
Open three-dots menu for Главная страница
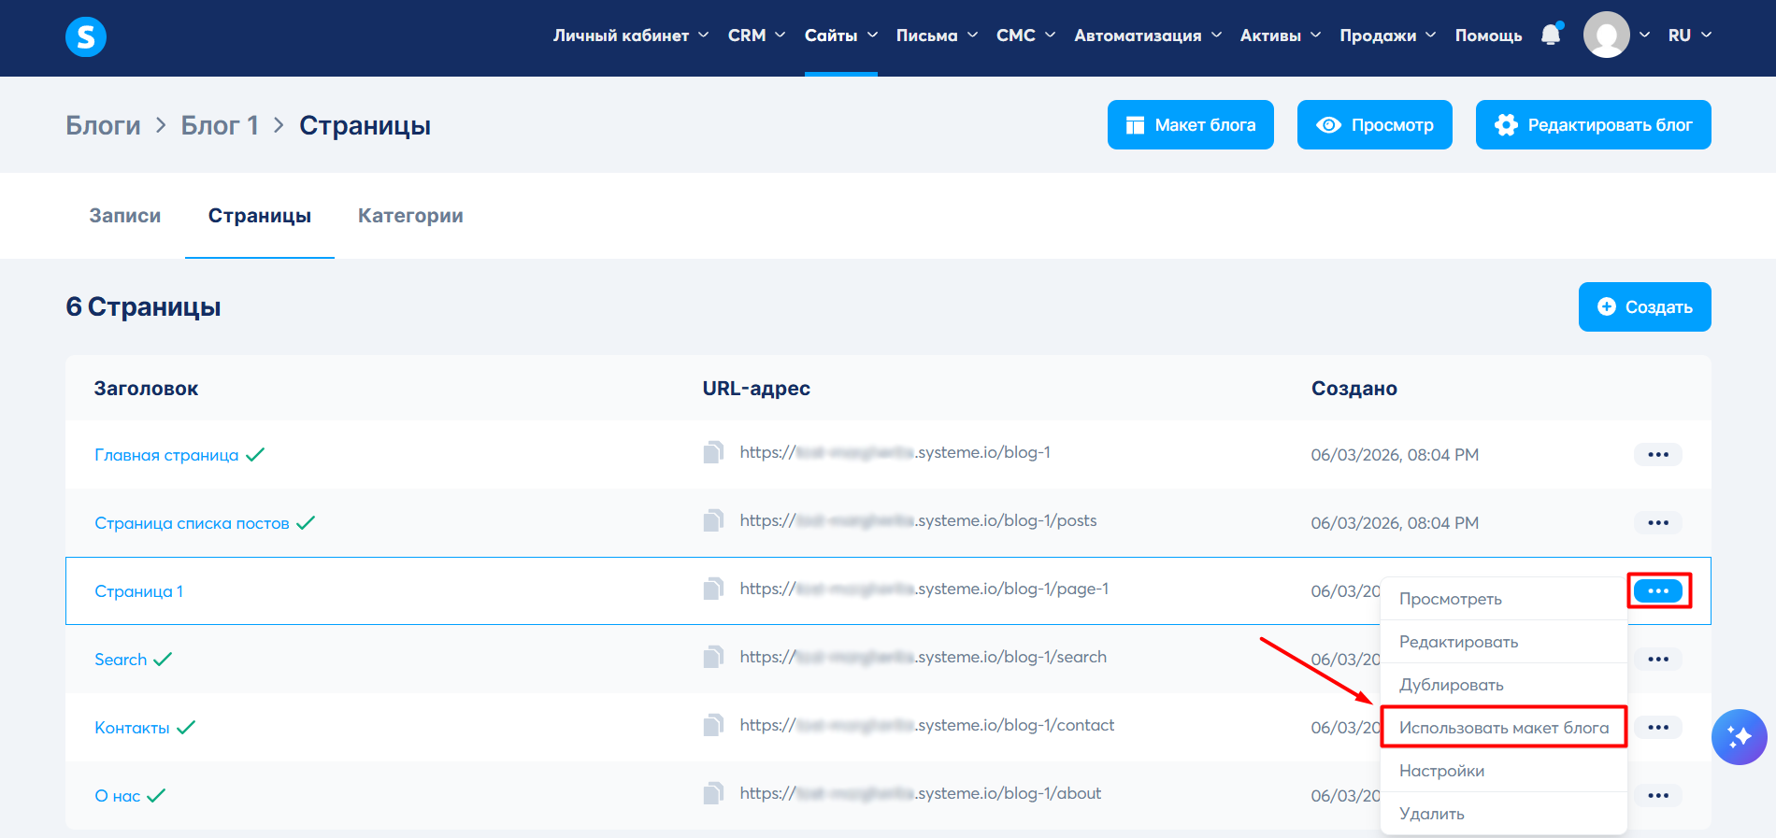1658,455
